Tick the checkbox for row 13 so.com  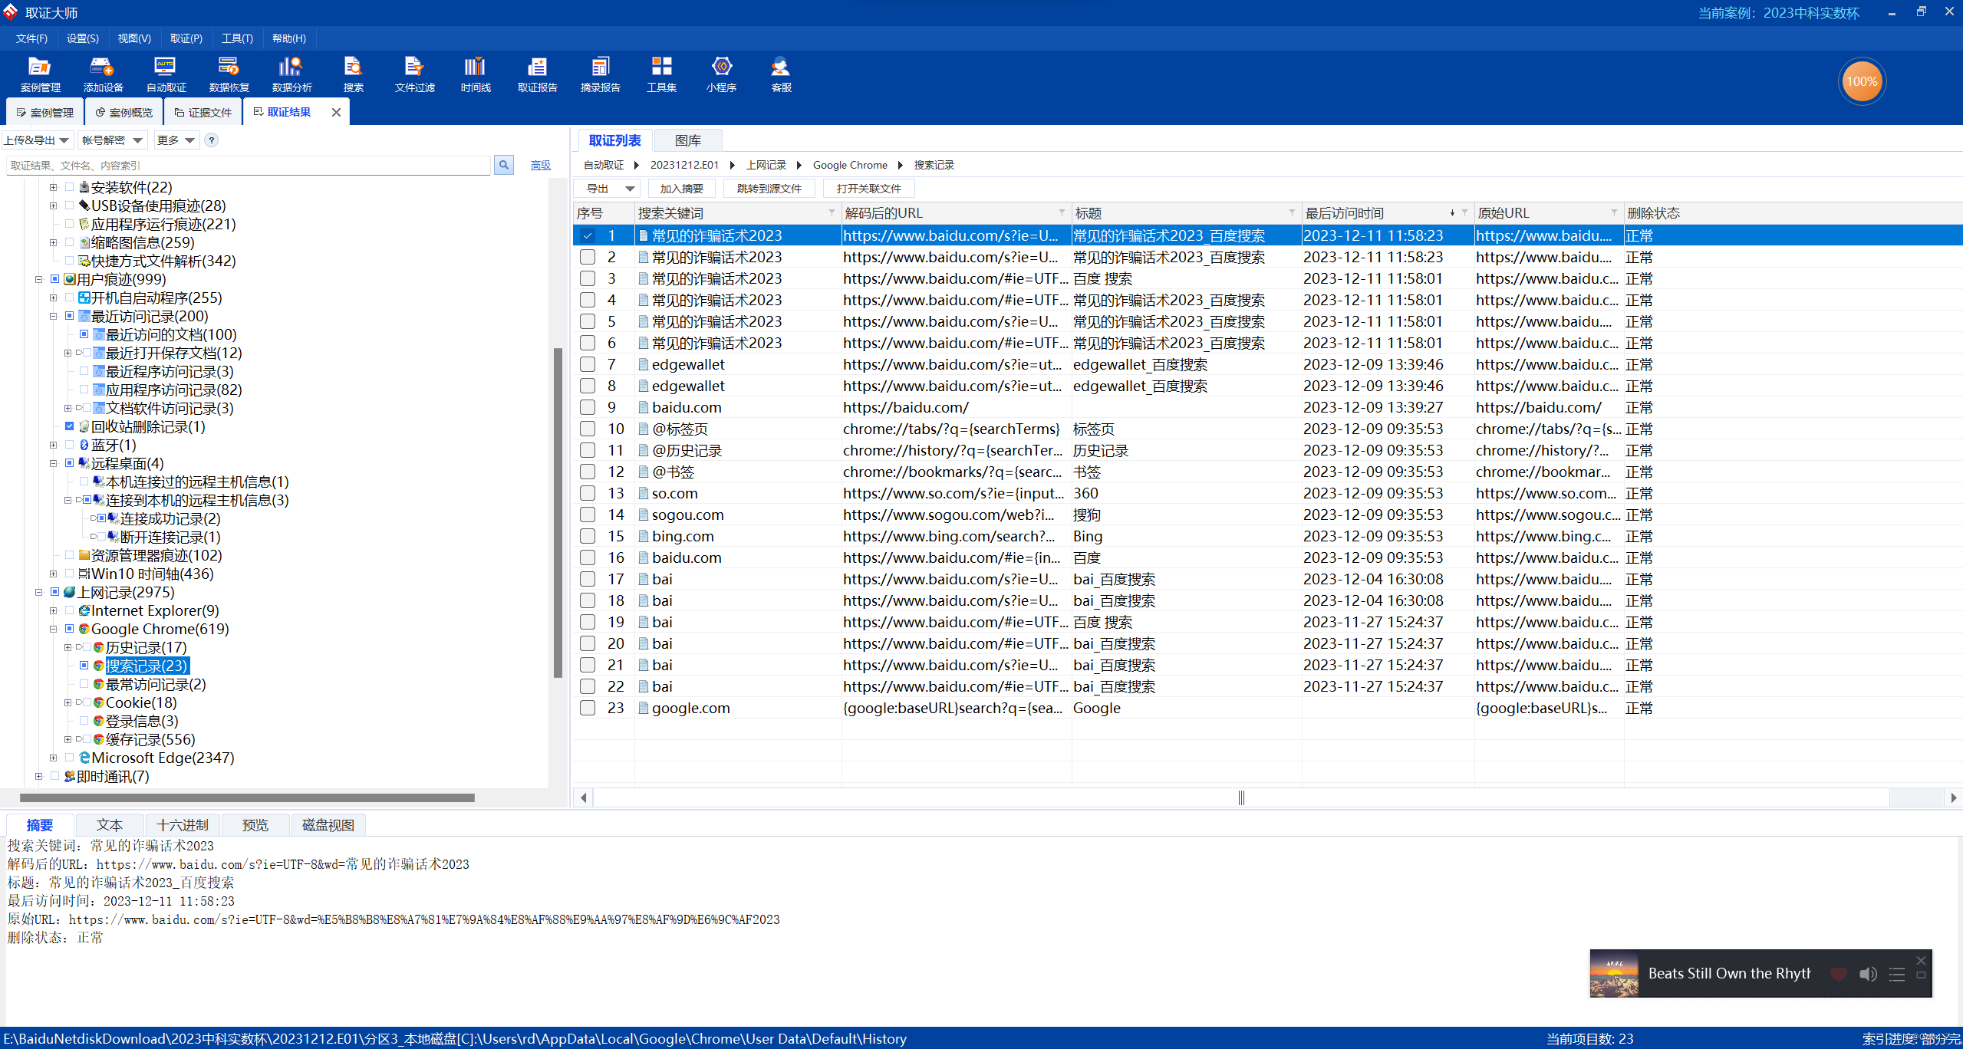point(588,493)
